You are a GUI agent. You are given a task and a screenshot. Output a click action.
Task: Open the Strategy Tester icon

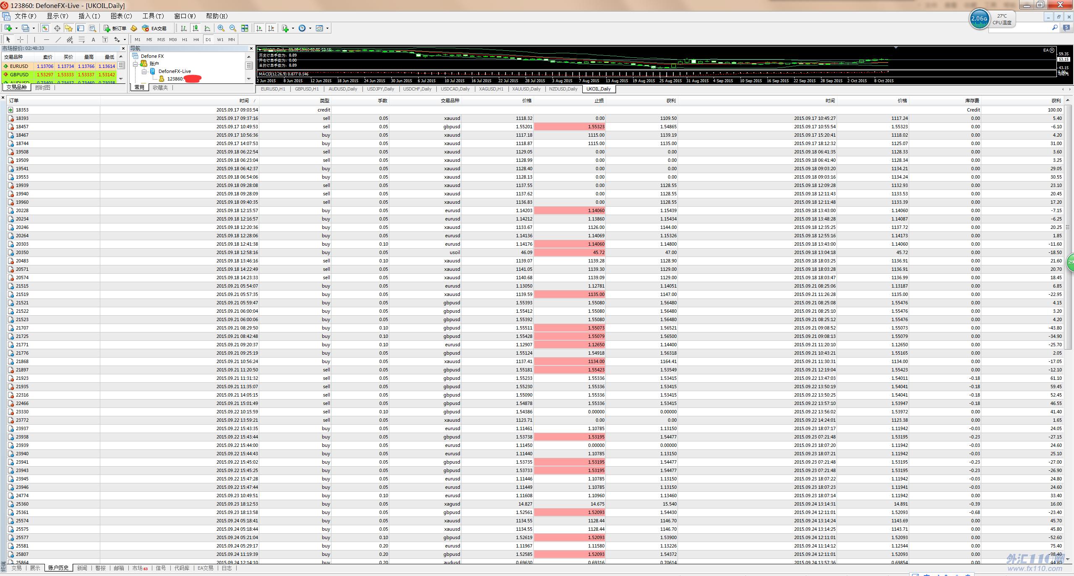[x=92, y=28]
